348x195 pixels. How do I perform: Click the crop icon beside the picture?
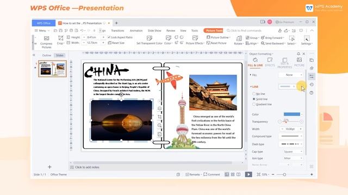point(159,117)
